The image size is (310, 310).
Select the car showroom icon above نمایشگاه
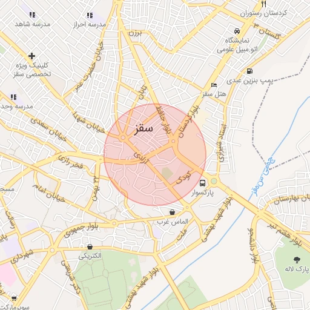pyautogui.click(x=237, y=31)
